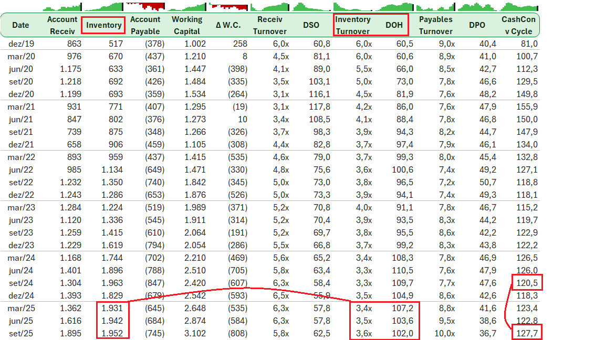This screenshot has width=605, height=340.
Task: Select inventory value 1.952 in set/25
Action: 112,334
